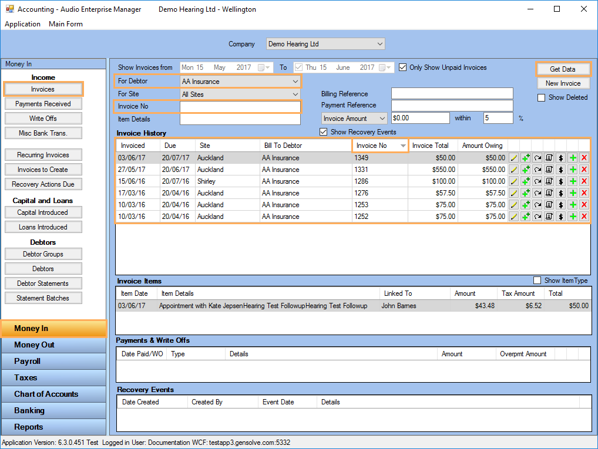Open the Reports section
This screenshot has height=449, width=598.
point(54,427)
